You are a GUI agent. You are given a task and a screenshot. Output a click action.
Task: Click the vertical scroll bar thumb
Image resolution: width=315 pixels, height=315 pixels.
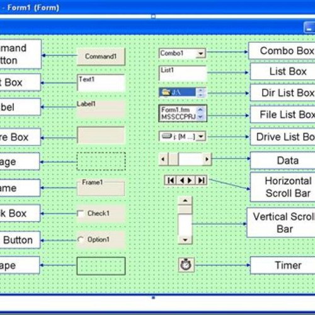185,209
